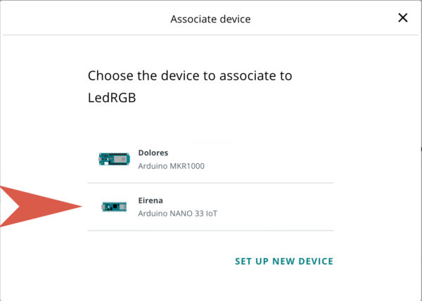Click empty space right of Dolores row
Screen dimensions: 422x301
click(281, 159)
